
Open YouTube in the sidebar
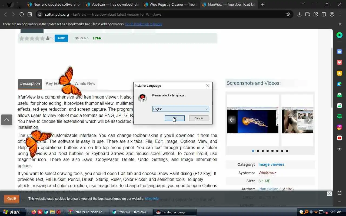point(340,138)
